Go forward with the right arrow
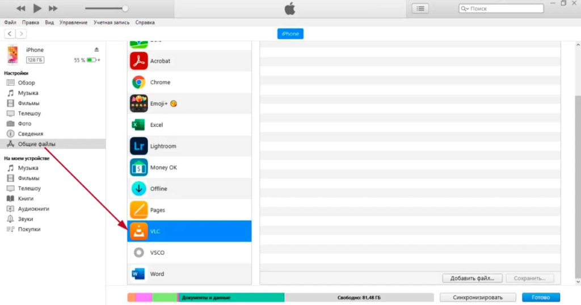Screen dimensions: 581x305 coord(21,33)
